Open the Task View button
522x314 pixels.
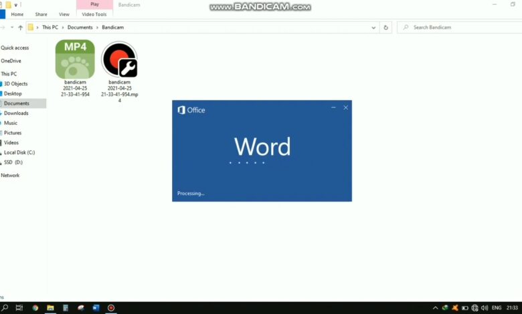(19, 308)
